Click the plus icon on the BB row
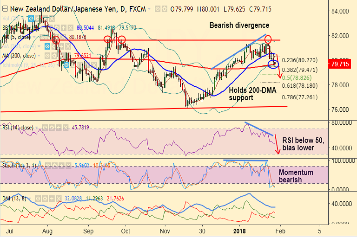 (63, 28)
